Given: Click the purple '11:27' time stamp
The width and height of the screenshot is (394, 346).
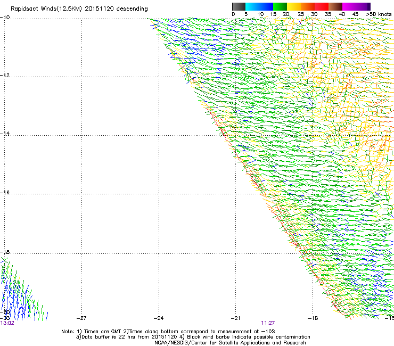Looking at the screenshot, I should [x=268, y=323].
